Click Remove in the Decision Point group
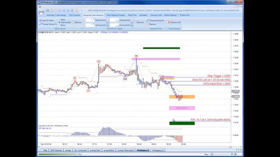The height and width of the screenshot is (157, 280). click(151, 24)
